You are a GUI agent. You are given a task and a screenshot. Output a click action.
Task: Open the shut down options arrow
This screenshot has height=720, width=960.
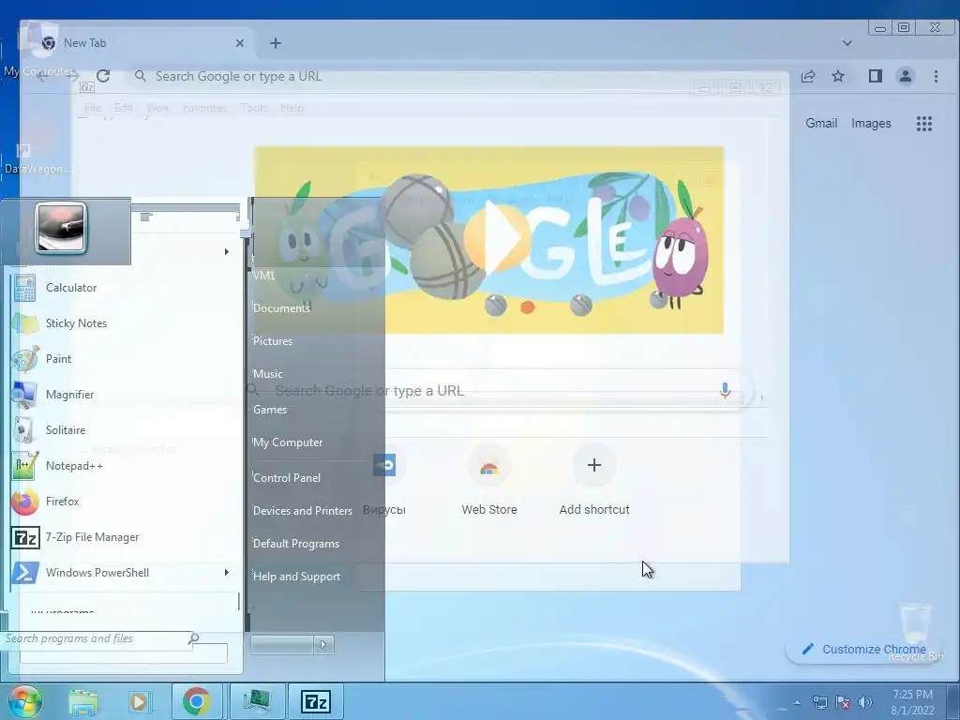323,644
